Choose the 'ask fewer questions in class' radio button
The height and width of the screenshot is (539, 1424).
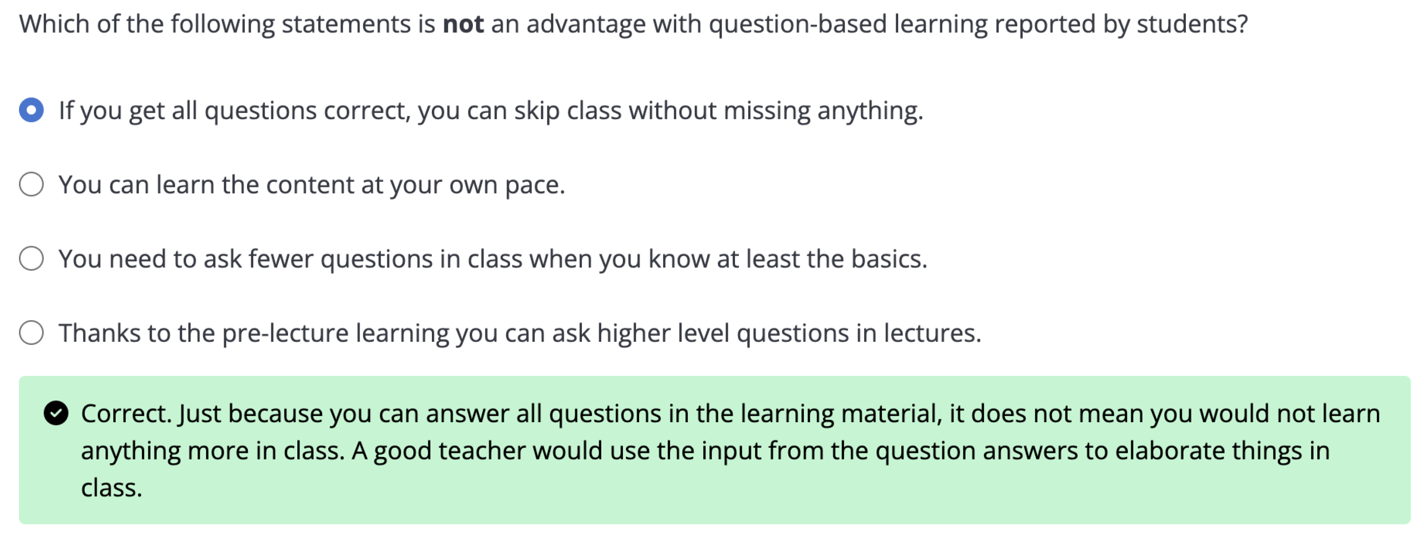click(x=31, y=258)
